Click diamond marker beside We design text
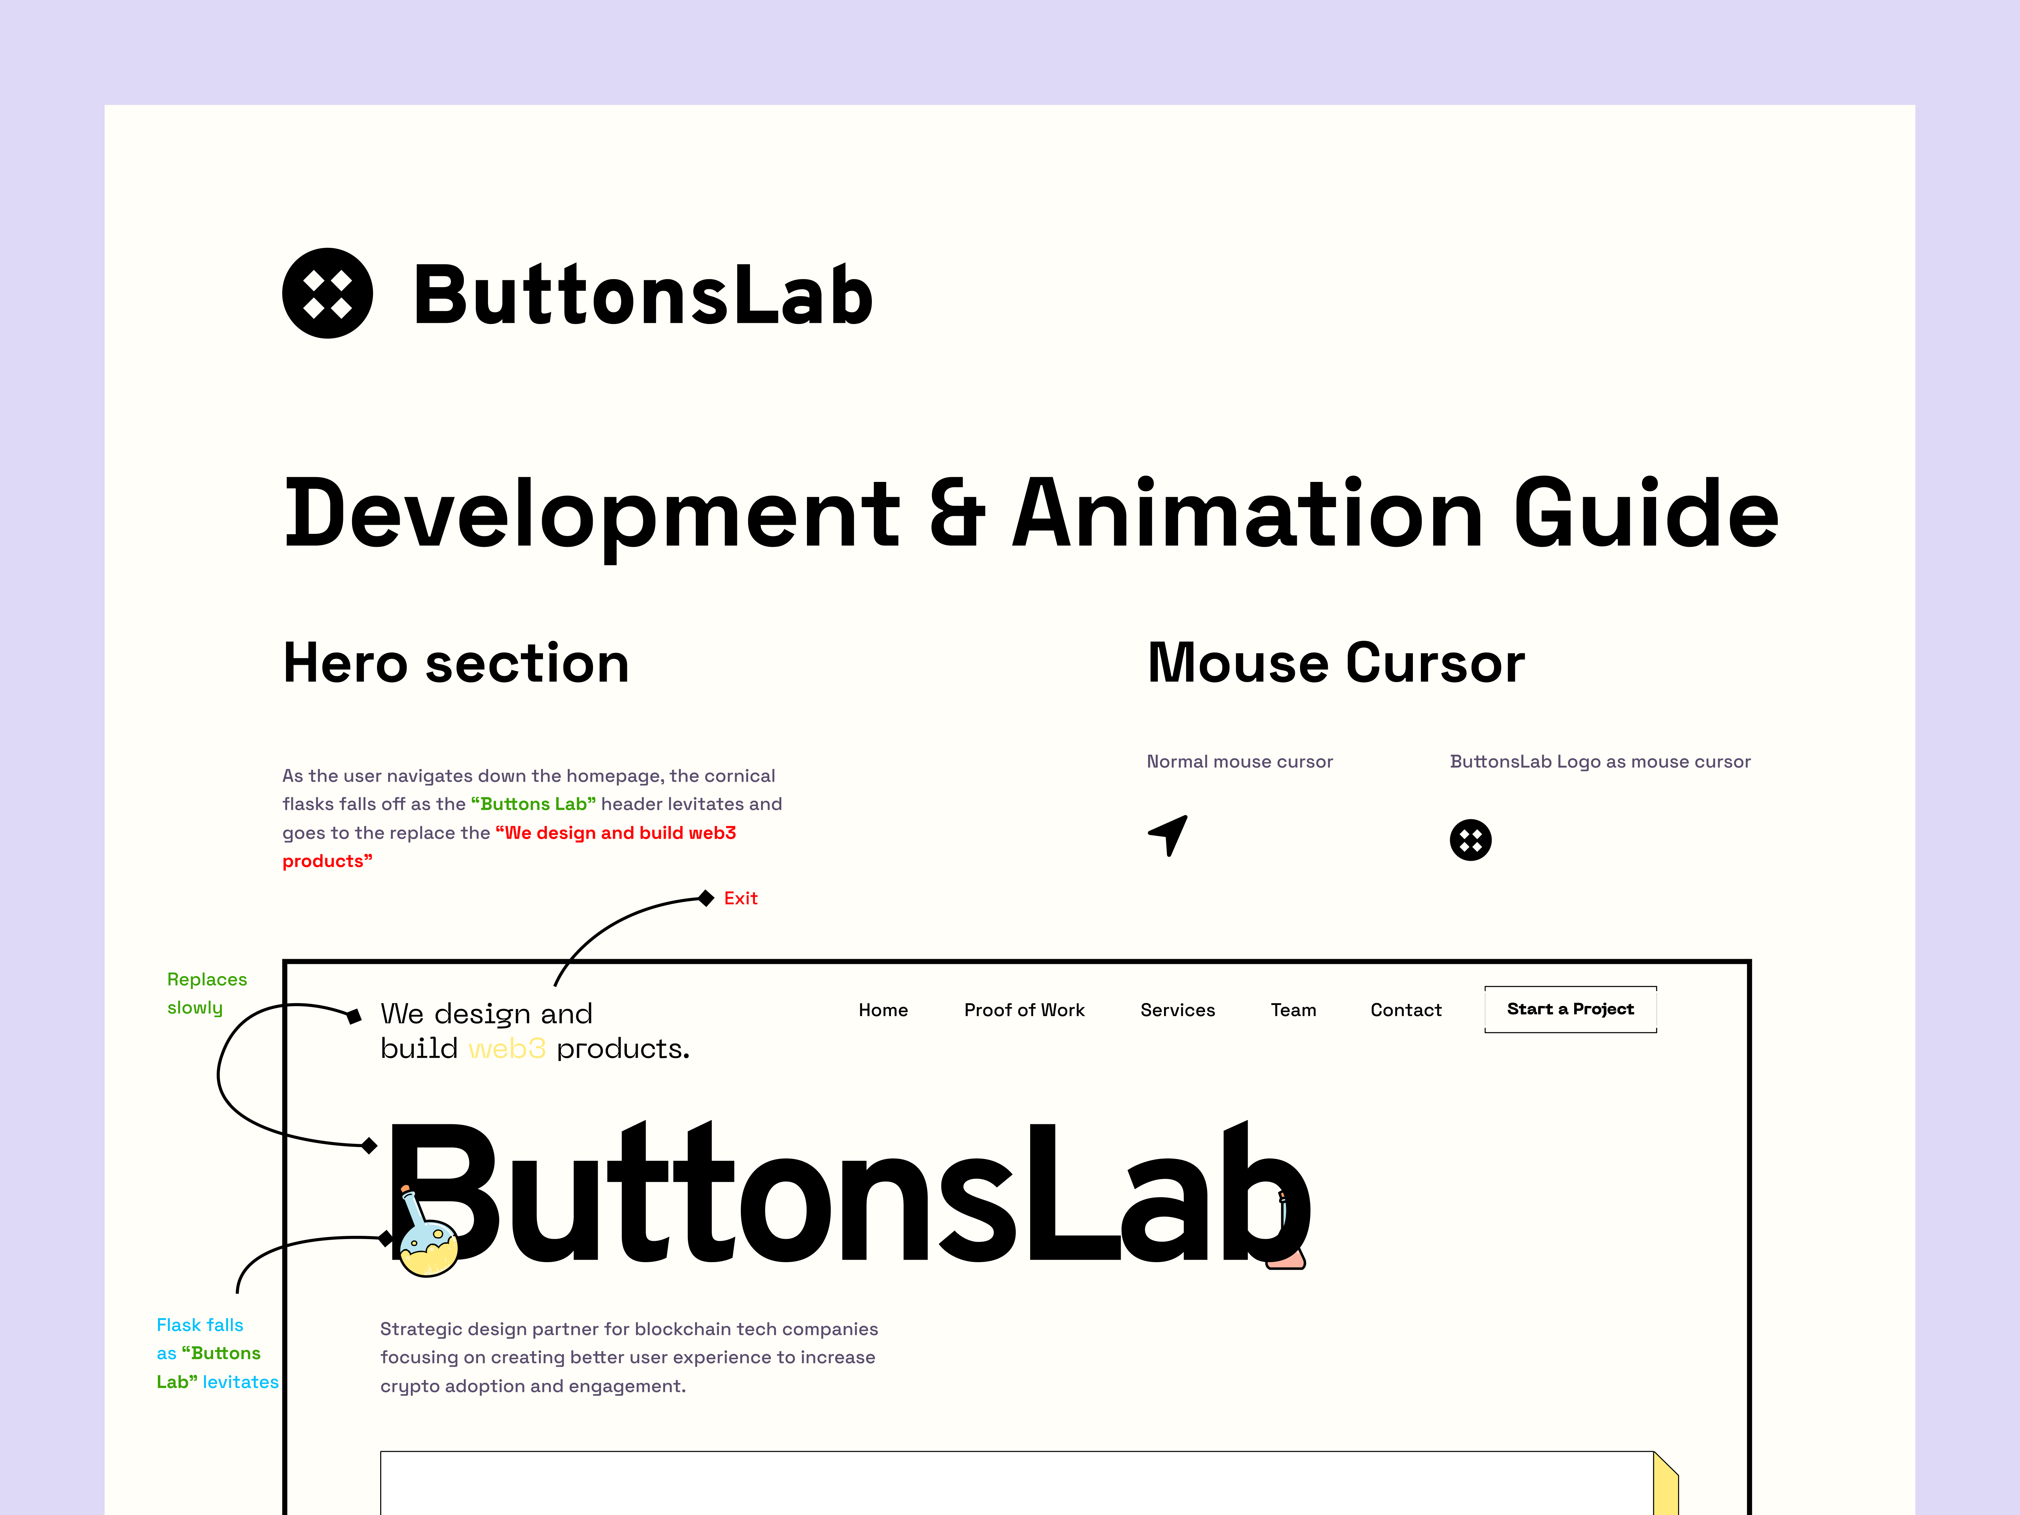2020x1515 pixels. pos(354,1016)
